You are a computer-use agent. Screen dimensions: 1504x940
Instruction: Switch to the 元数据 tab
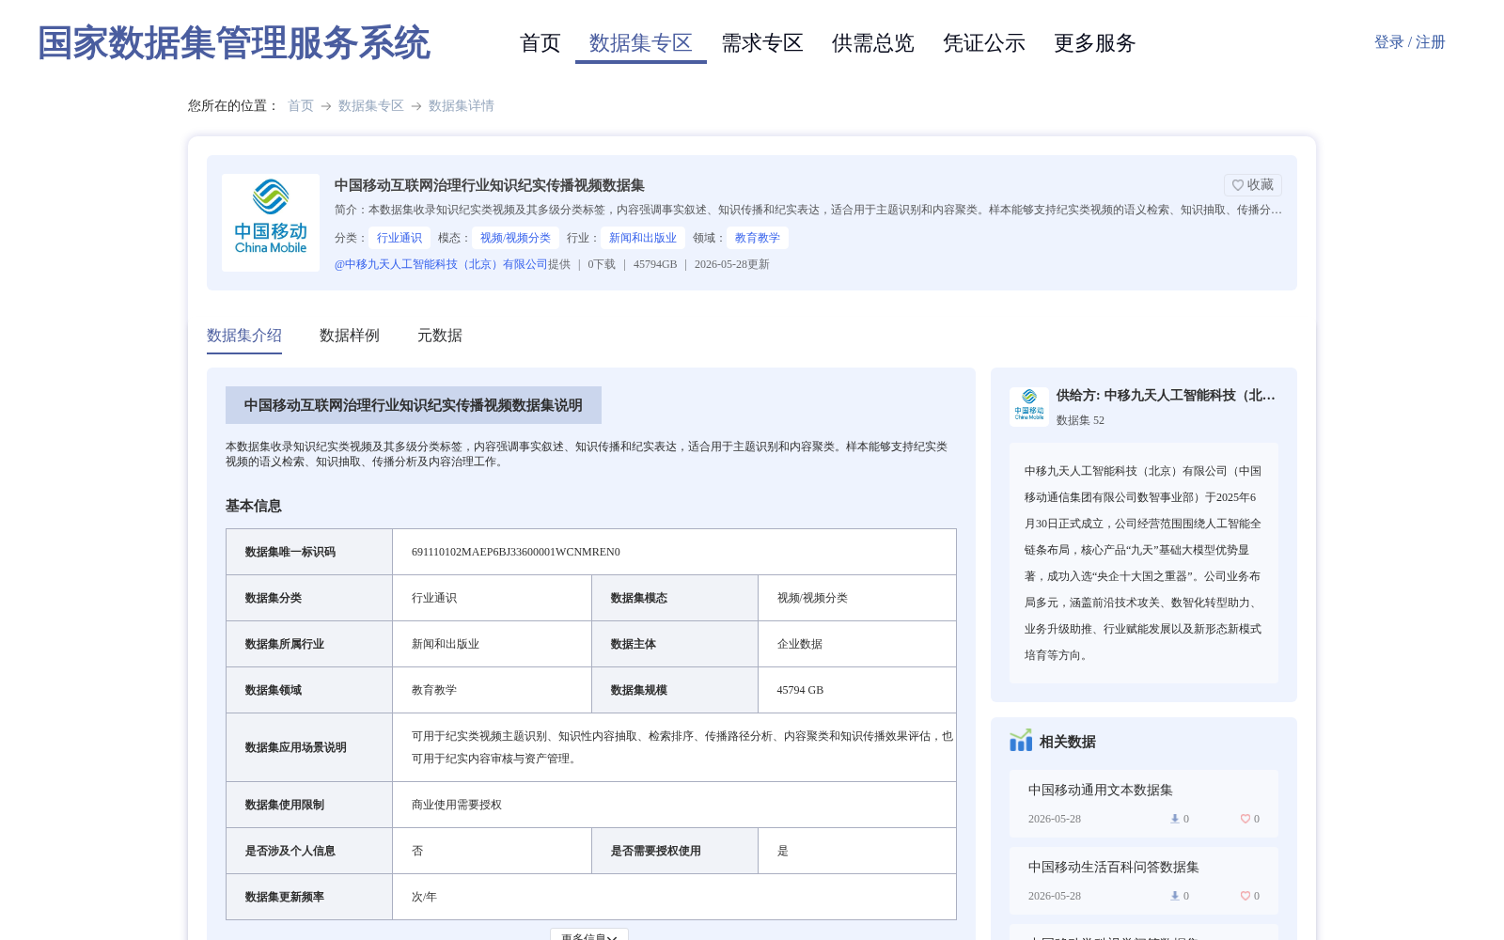440,336
